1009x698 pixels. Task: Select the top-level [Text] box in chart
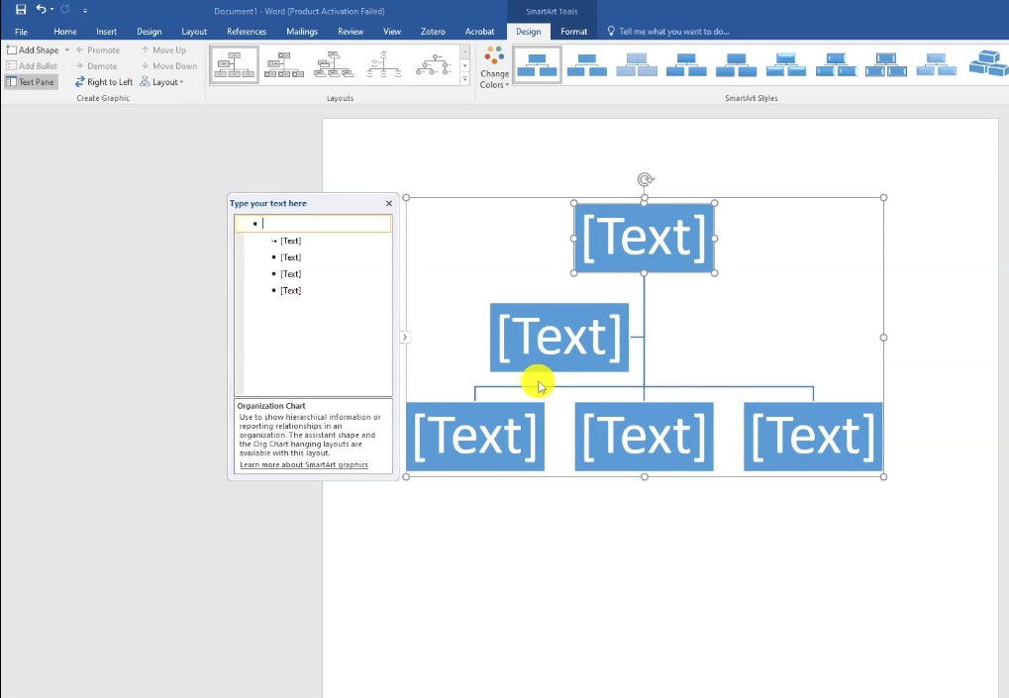[x=644, y=238]
